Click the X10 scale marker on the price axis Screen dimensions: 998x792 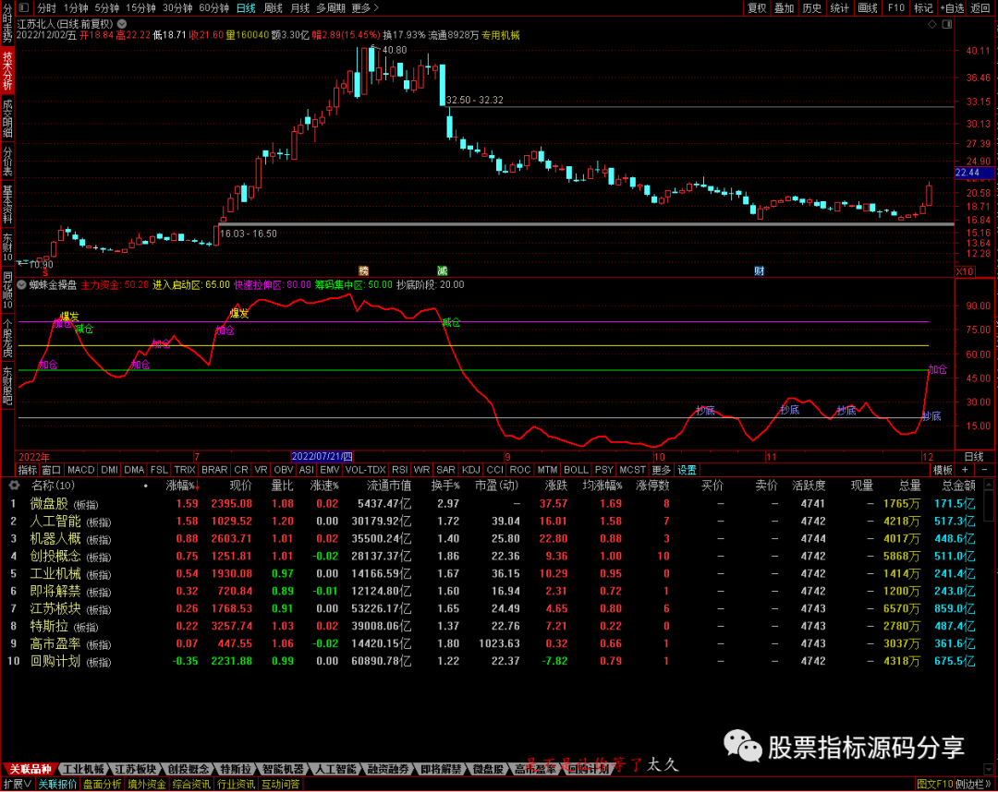click(x=965, y=271)
